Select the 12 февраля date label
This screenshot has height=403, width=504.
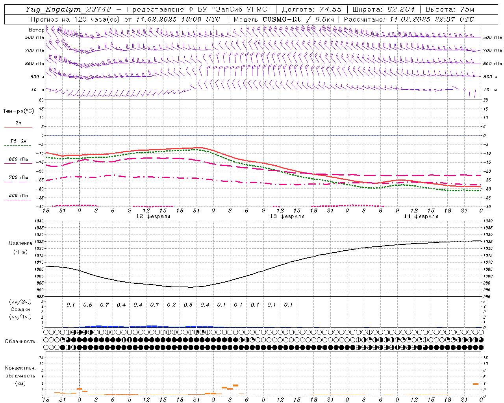[x=153, y=216]
